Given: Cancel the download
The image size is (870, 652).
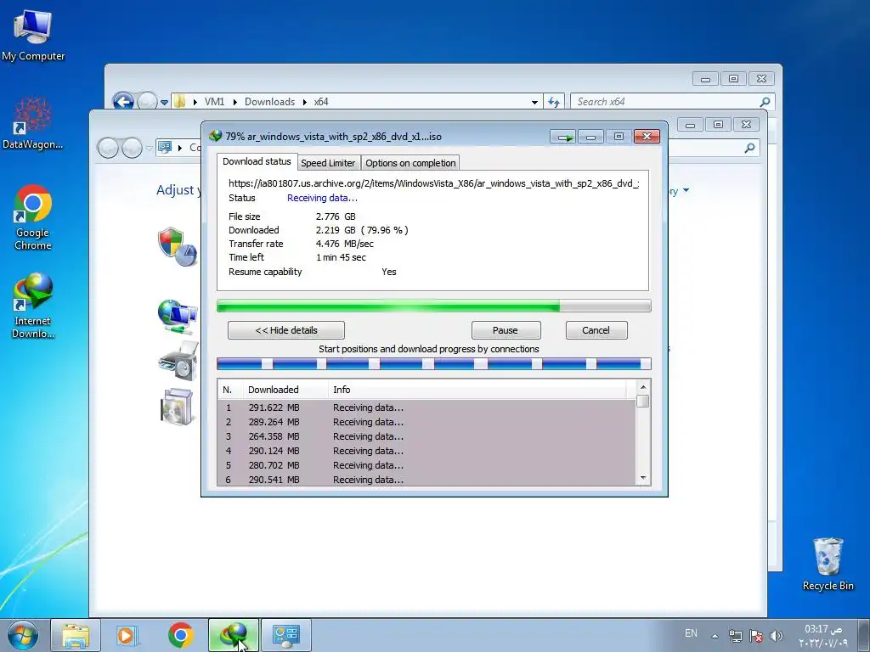Looking at the screenshot, I should 596,330.
